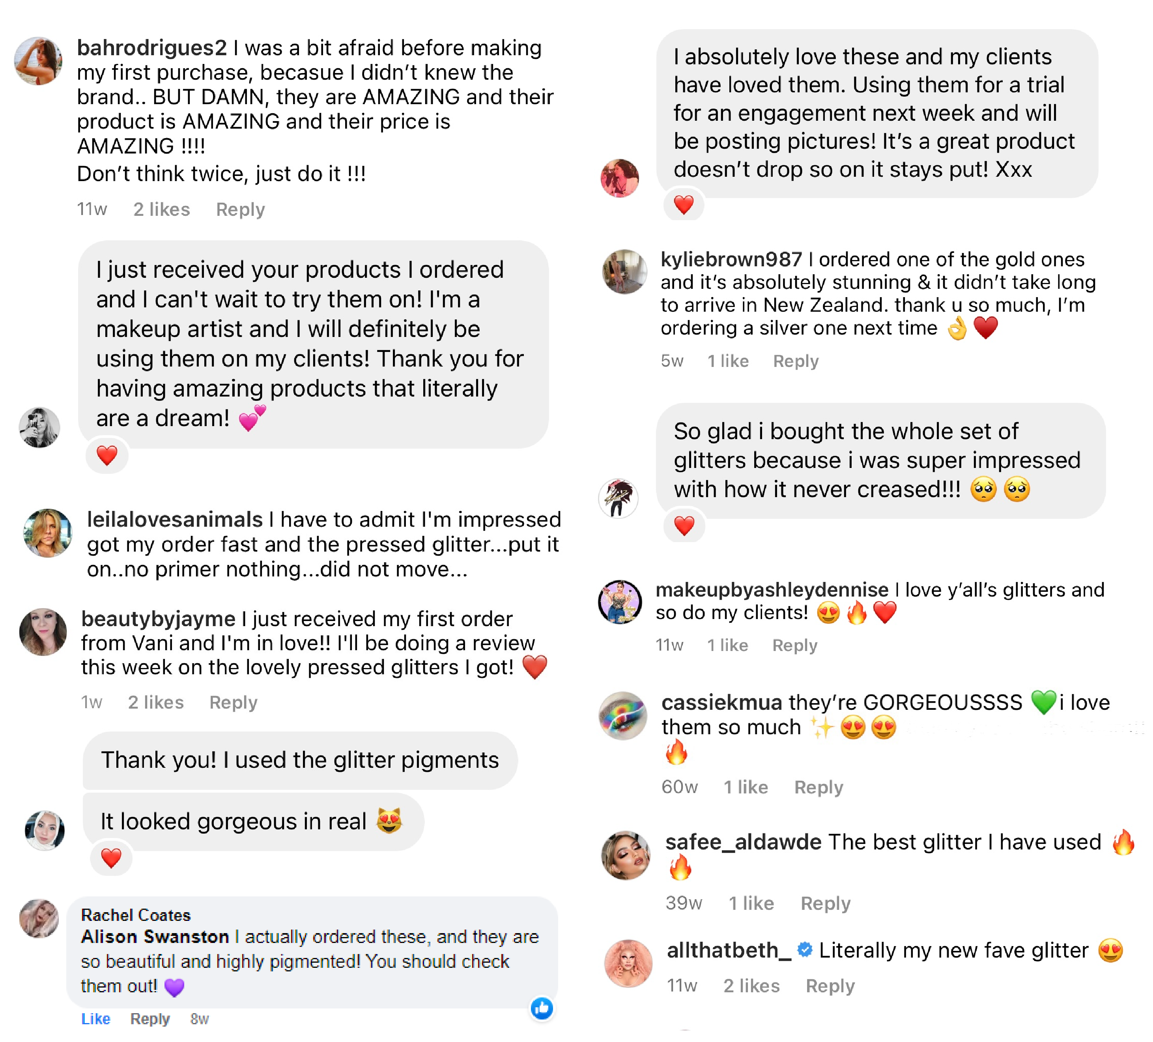Open makeupbyashleydennise username link
The image size is (1153, 1042).
772,589
